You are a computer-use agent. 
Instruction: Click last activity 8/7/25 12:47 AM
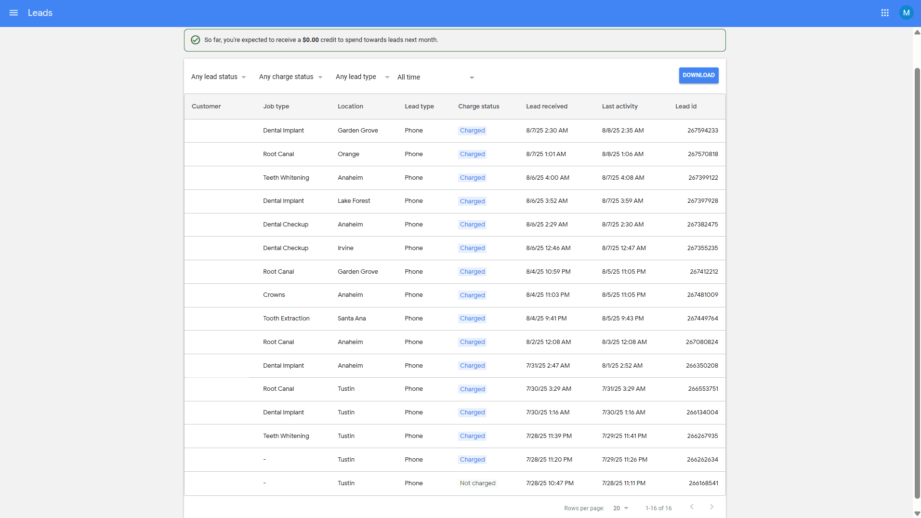click(x=624, y=248)
